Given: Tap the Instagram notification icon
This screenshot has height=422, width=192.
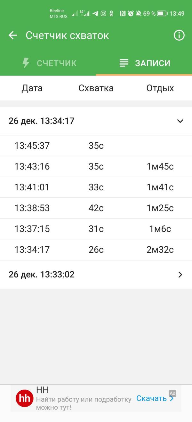Looking at the screenshot, I should tap(103, 13).
